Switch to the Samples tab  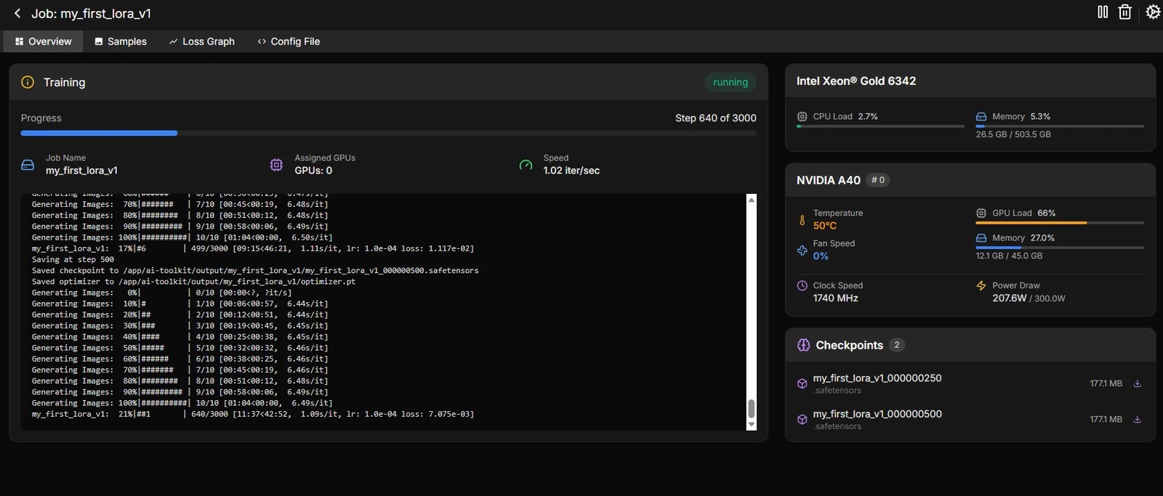[x=121, y=41]
